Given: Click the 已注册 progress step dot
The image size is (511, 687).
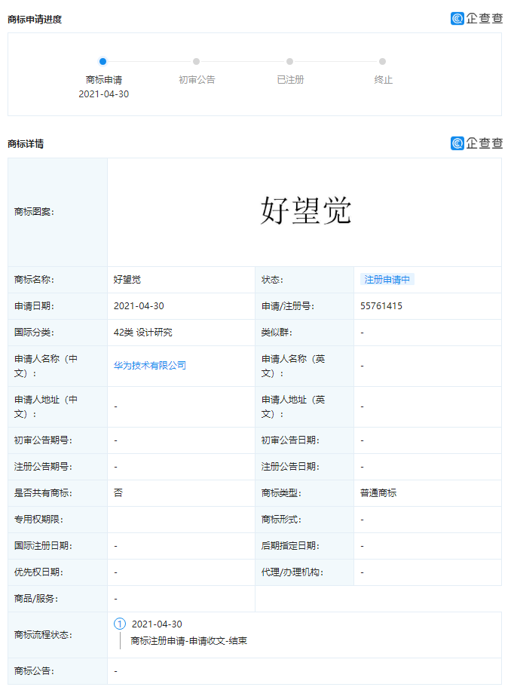Looking at the screenshot, I should click(x=290, y=62).
